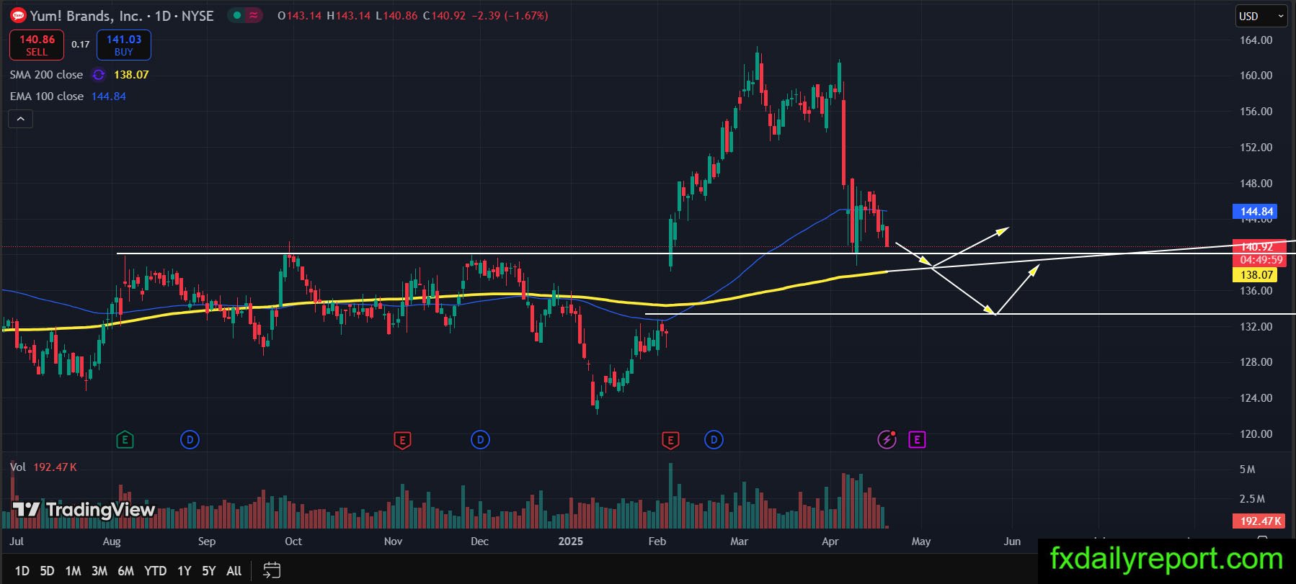This screenshot has width=1296, height=584.
Task: Click the 120.00 price axis label
Action: [x=1256, y=434]
